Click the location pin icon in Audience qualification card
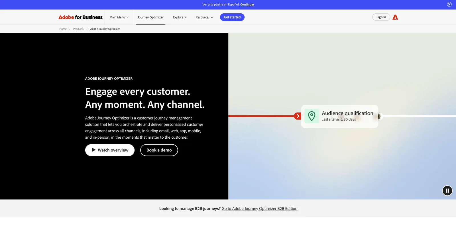Image resolution: width=456 pixels, height=234 pixels. click(312, 116)
